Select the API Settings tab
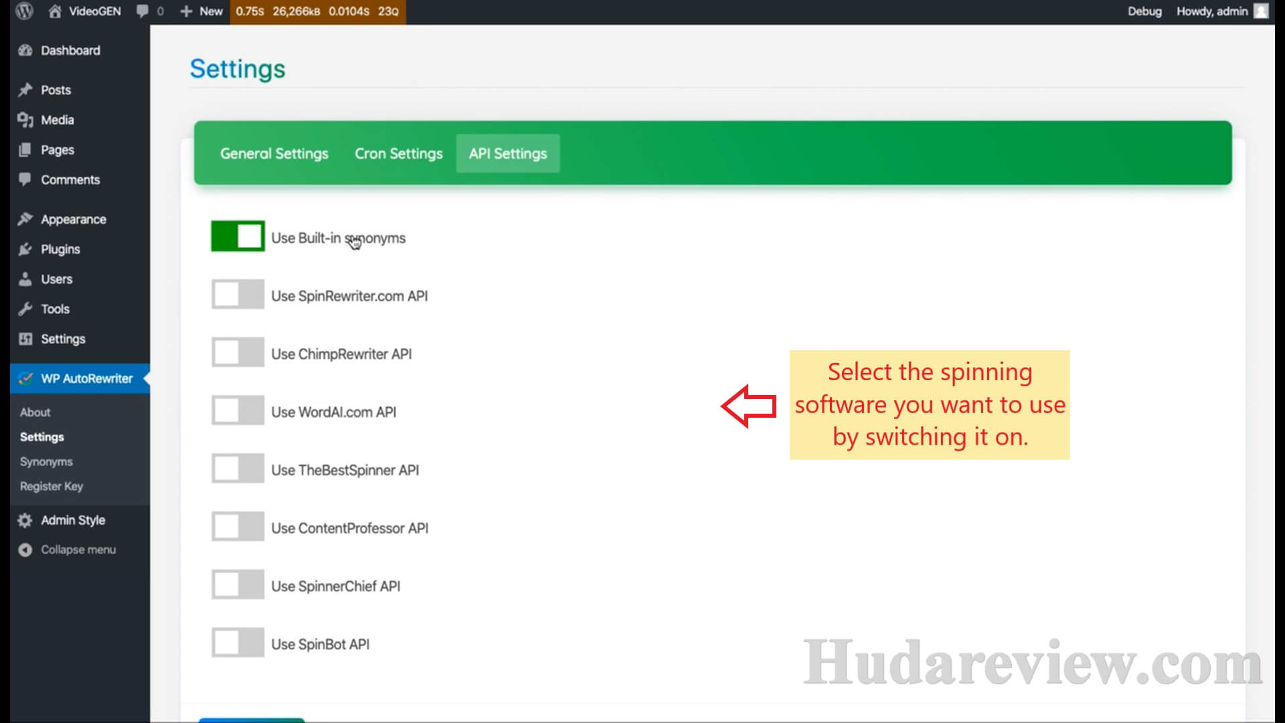 point(508,153)
